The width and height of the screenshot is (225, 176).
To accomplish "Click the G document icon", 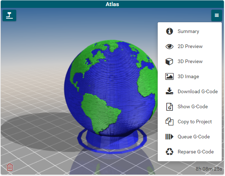I will pos(170,106).
